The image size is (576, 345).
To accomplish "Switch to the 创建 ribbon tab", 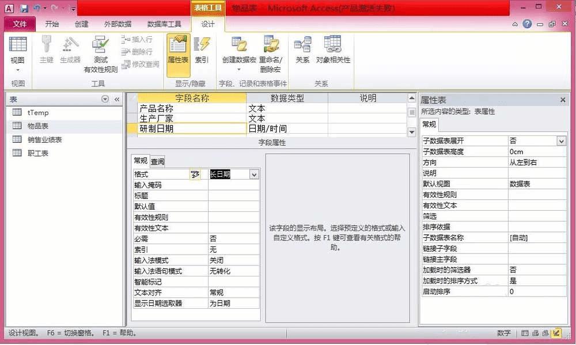I will coord(82,24).
